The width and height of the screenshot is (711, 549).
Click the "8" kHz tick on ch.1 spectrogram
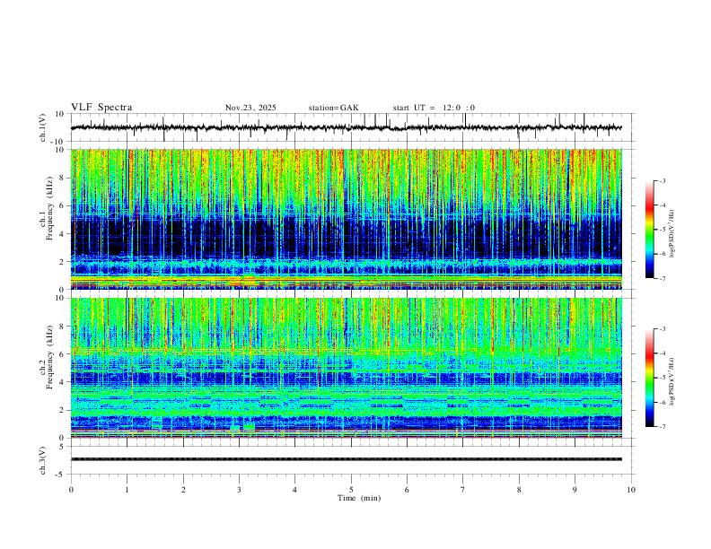[x=63, y=178]
